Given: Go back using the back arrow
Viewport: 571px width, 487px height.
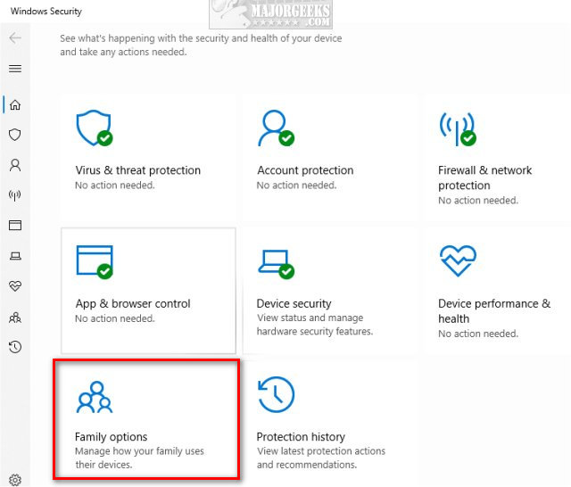Looking at the screenshot, I should pos(15,37).
